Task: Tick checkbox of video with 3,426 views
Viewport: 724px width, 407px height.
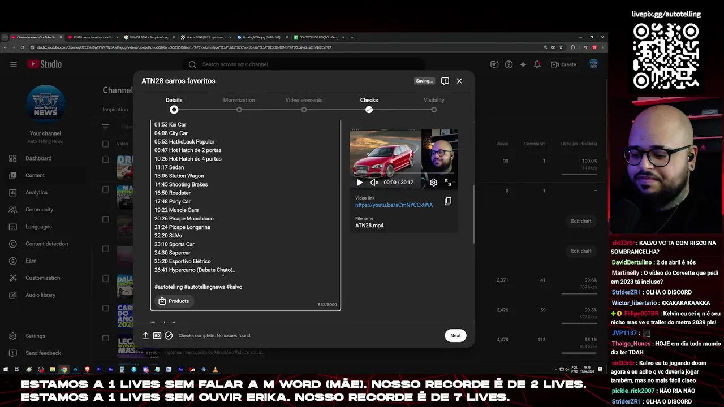Action: 105,309
